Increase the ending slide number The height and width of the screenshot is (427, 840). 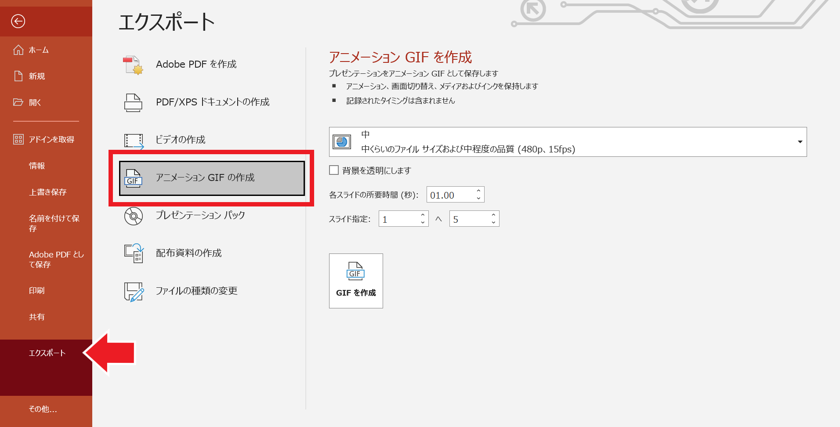pos(493,215)
